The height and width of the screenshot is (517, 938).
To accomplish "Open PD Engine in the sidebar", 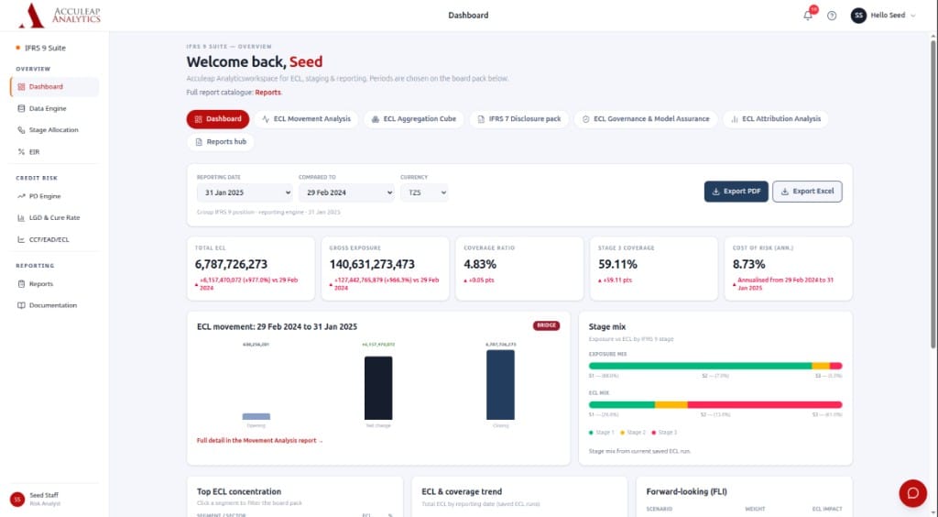I will pos(54,196).
